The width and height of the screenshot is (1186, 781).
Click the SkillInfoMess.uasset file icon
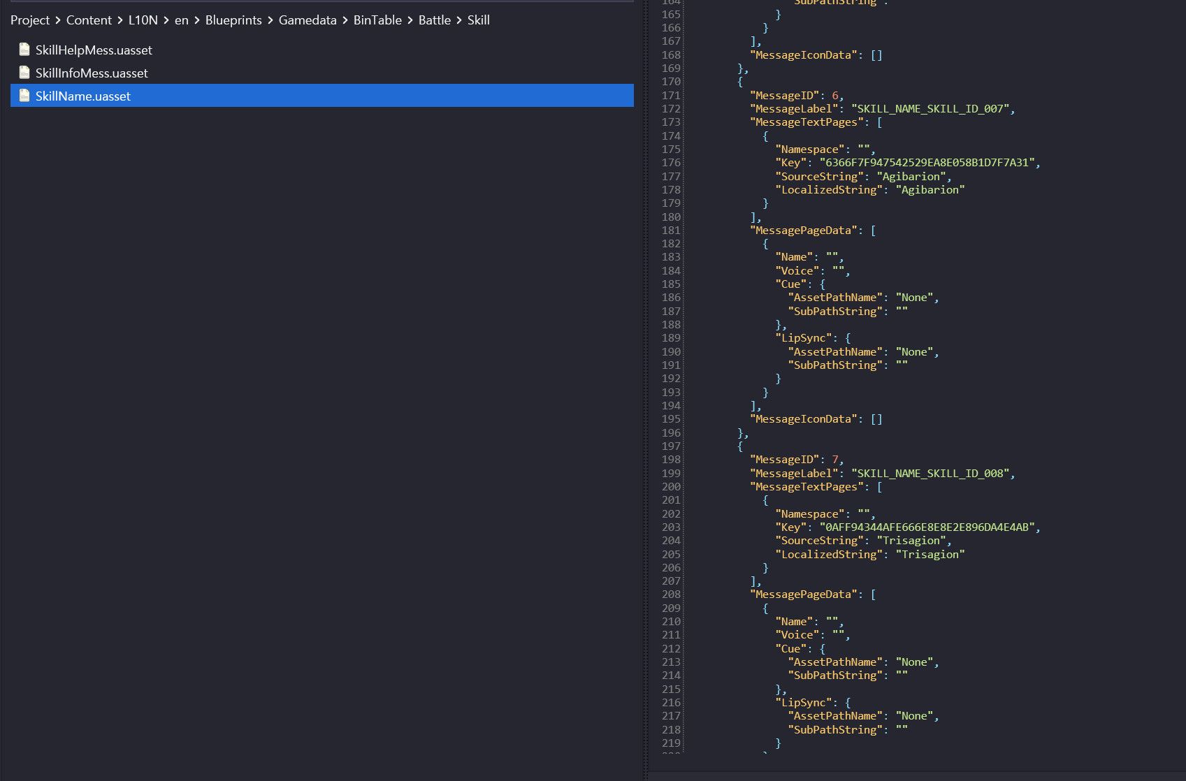(x=24, y=73)
